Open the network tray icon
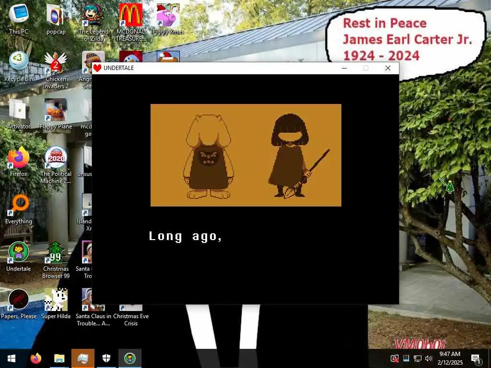 click(x=418, y=358)
